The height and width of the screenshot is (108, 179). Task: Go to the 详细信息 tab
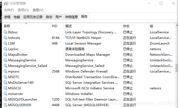[71, 17]
